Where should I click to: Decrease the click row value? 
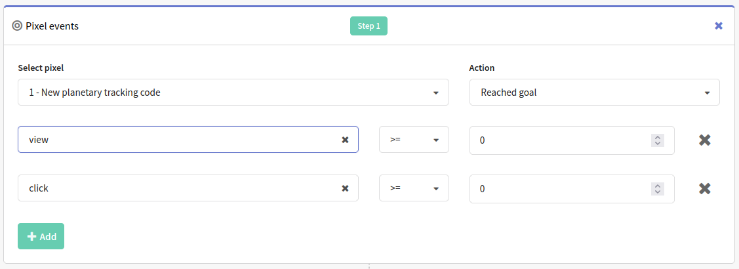pyautogui.click(x=658, y=192)
